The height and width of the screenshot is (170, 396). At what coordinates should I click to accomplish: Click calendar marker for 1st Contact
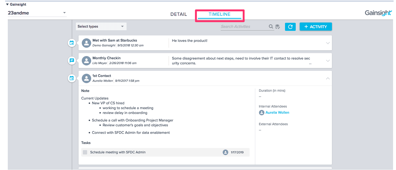click(72, 78)
